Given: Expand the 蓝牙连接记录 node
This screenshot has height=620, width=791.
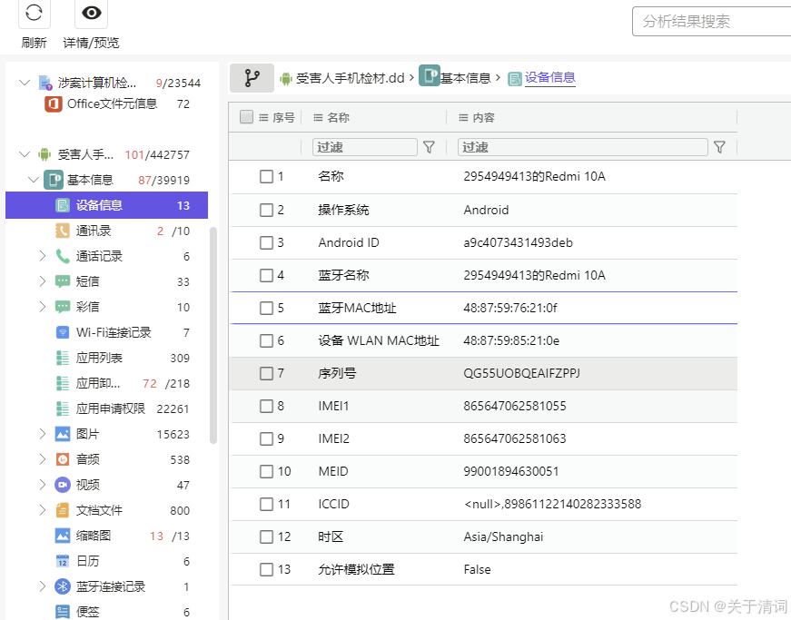Looking at the screenshot, I should (x=43, y=586).
